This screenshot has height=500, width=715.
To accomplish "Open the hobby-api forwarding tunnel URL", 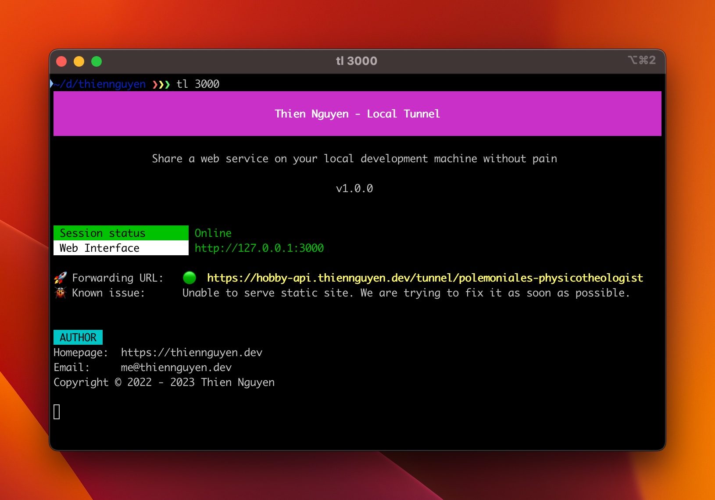I will tap(425, 278).
